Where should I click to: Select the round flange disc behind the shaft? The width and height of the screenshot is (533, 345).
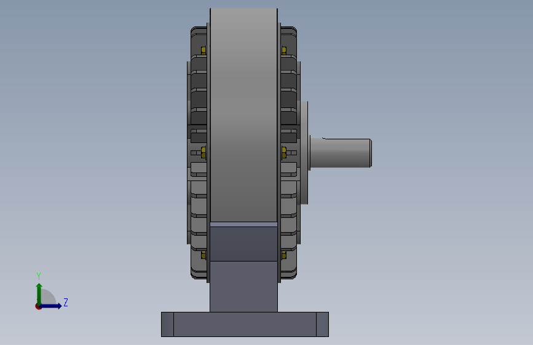coord(304,153)
